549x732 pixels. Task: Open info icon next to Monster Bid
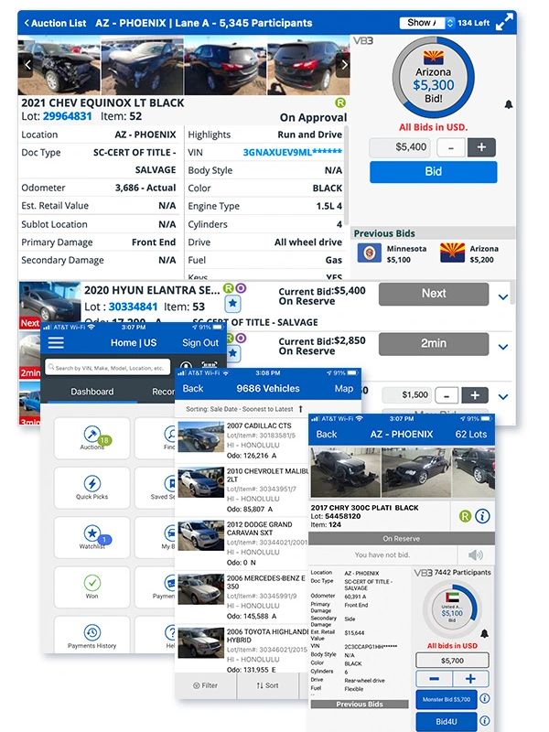(485, 698)
